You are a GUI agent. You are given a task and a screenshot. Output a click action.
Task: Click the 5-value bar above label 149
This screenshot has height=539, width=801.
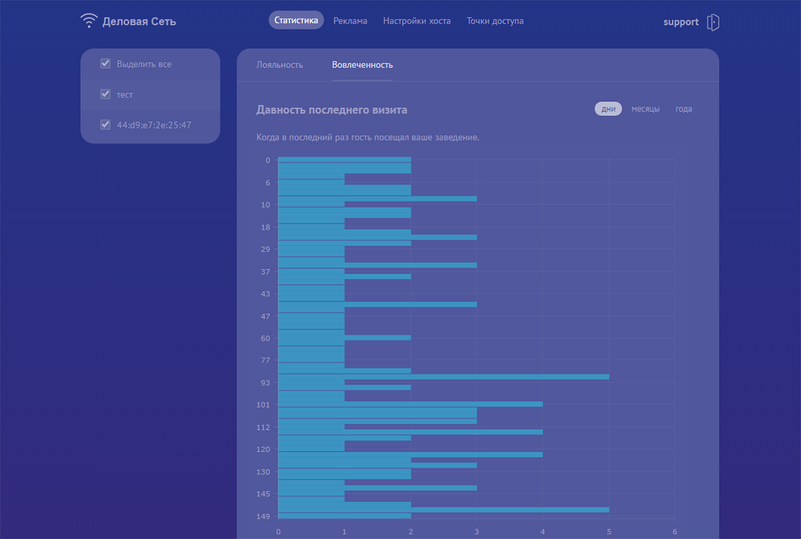point(443,510)
